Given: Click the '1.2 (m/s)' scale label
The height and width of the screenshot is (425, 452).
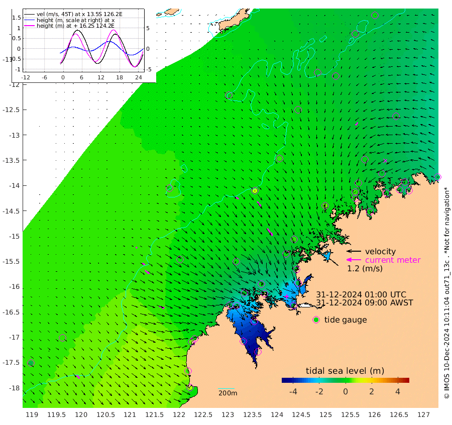Looking at the screenshot, I should [x=365, y=268].
